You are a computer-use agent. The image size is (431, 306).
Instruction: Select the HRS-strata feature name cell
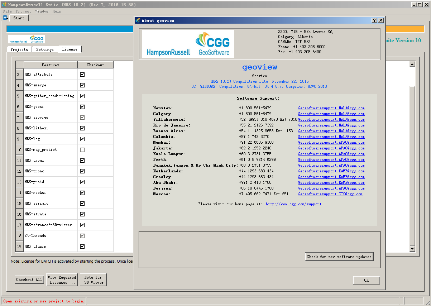coord(51,214)
